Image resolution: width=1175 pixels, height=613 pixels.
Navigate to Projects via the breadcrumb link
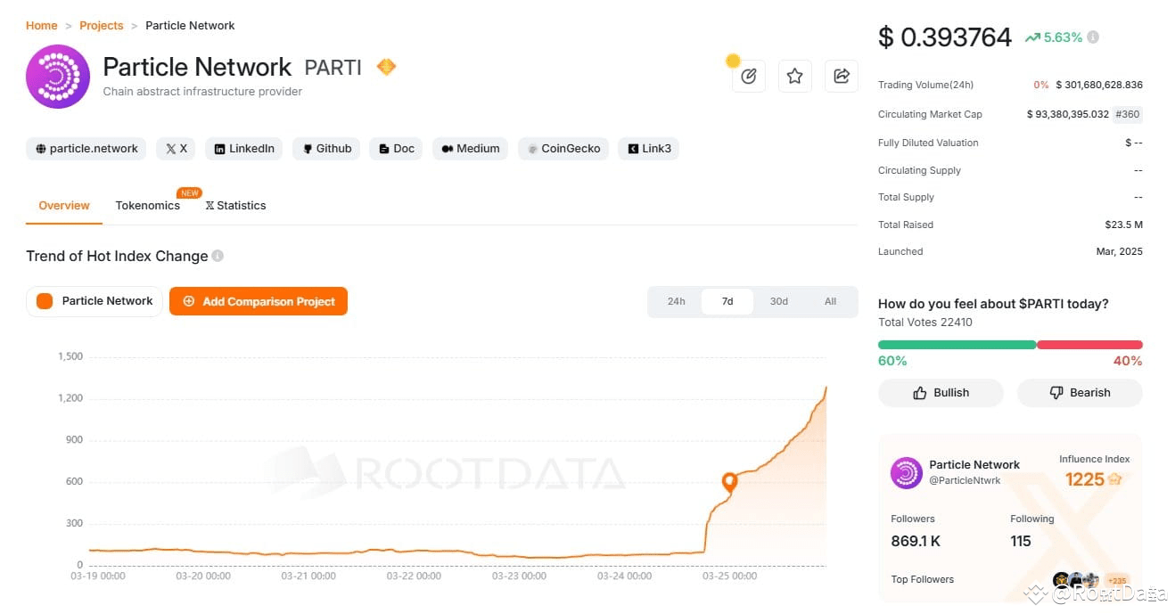101,25
